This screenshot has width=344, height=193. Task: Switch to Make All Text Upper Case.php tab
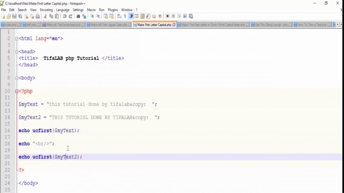pos(109,25)
